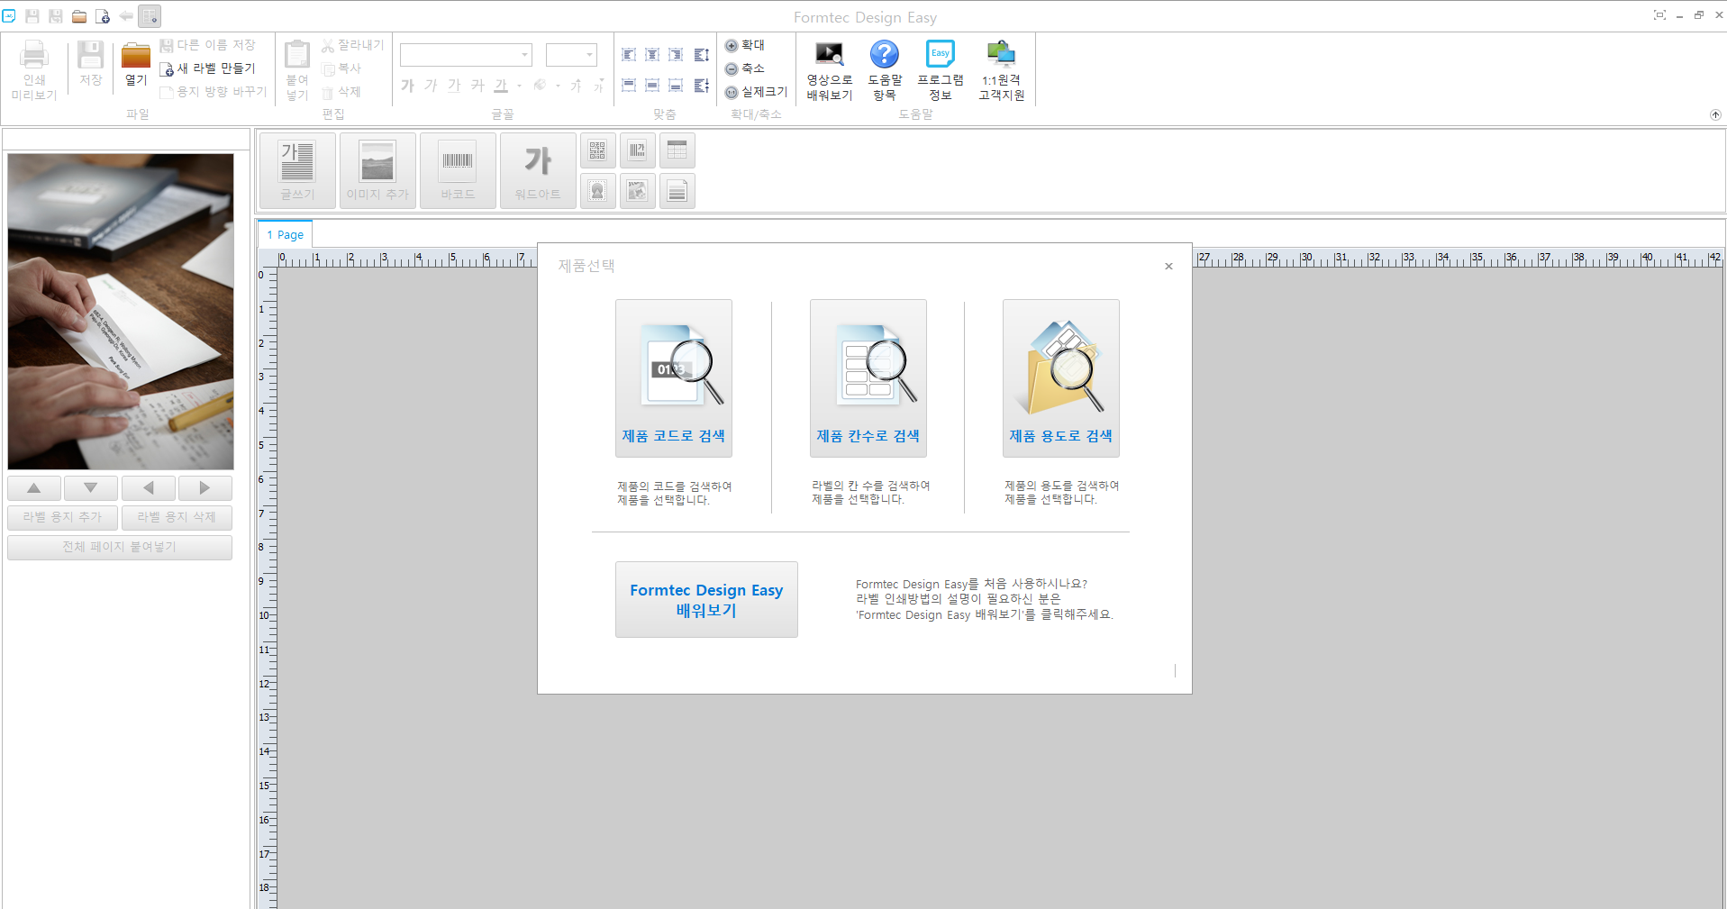Click the 바코드 tool
Image resolution: width=1727 pixels, height=909 pixels.
tap(458, 170)
